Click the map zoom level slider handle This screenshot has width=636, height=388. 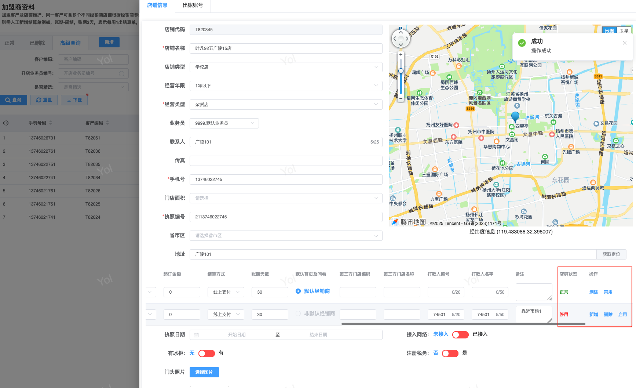coord(401,71)
